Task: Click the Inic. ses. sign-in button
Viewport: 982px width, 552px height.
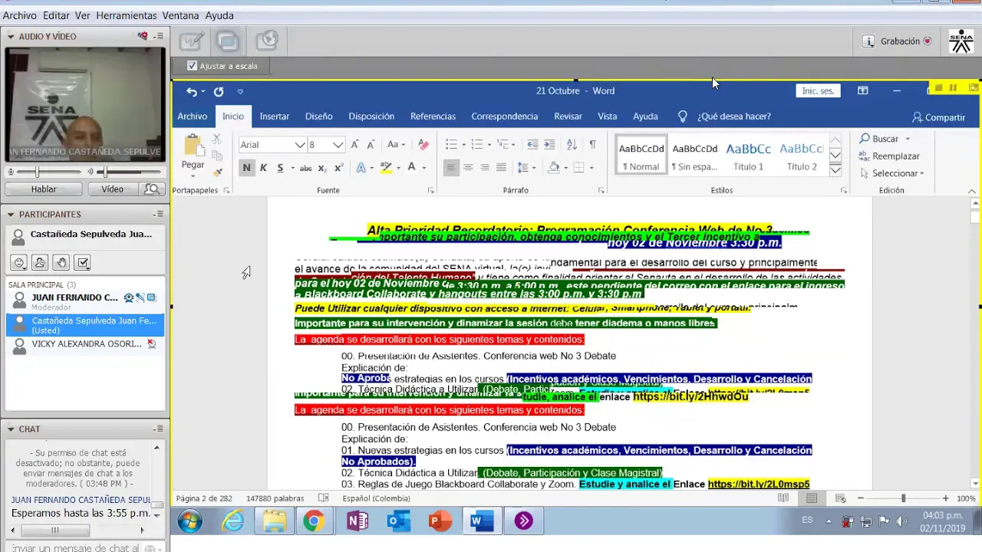Action: click(818, 91)
